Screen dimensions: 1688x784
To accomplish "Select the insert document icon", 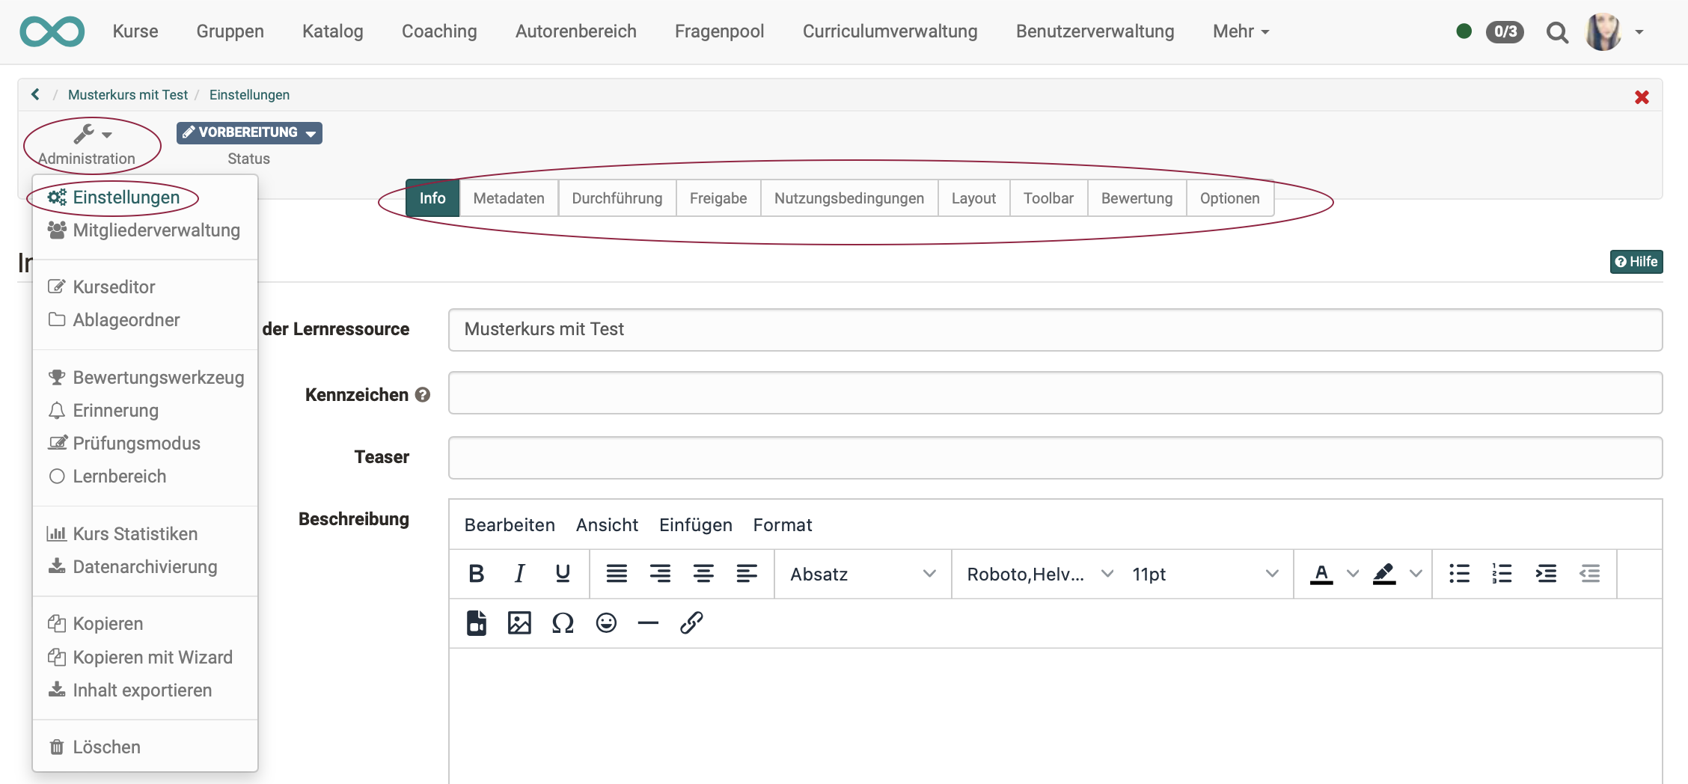I will pos(477,622).
